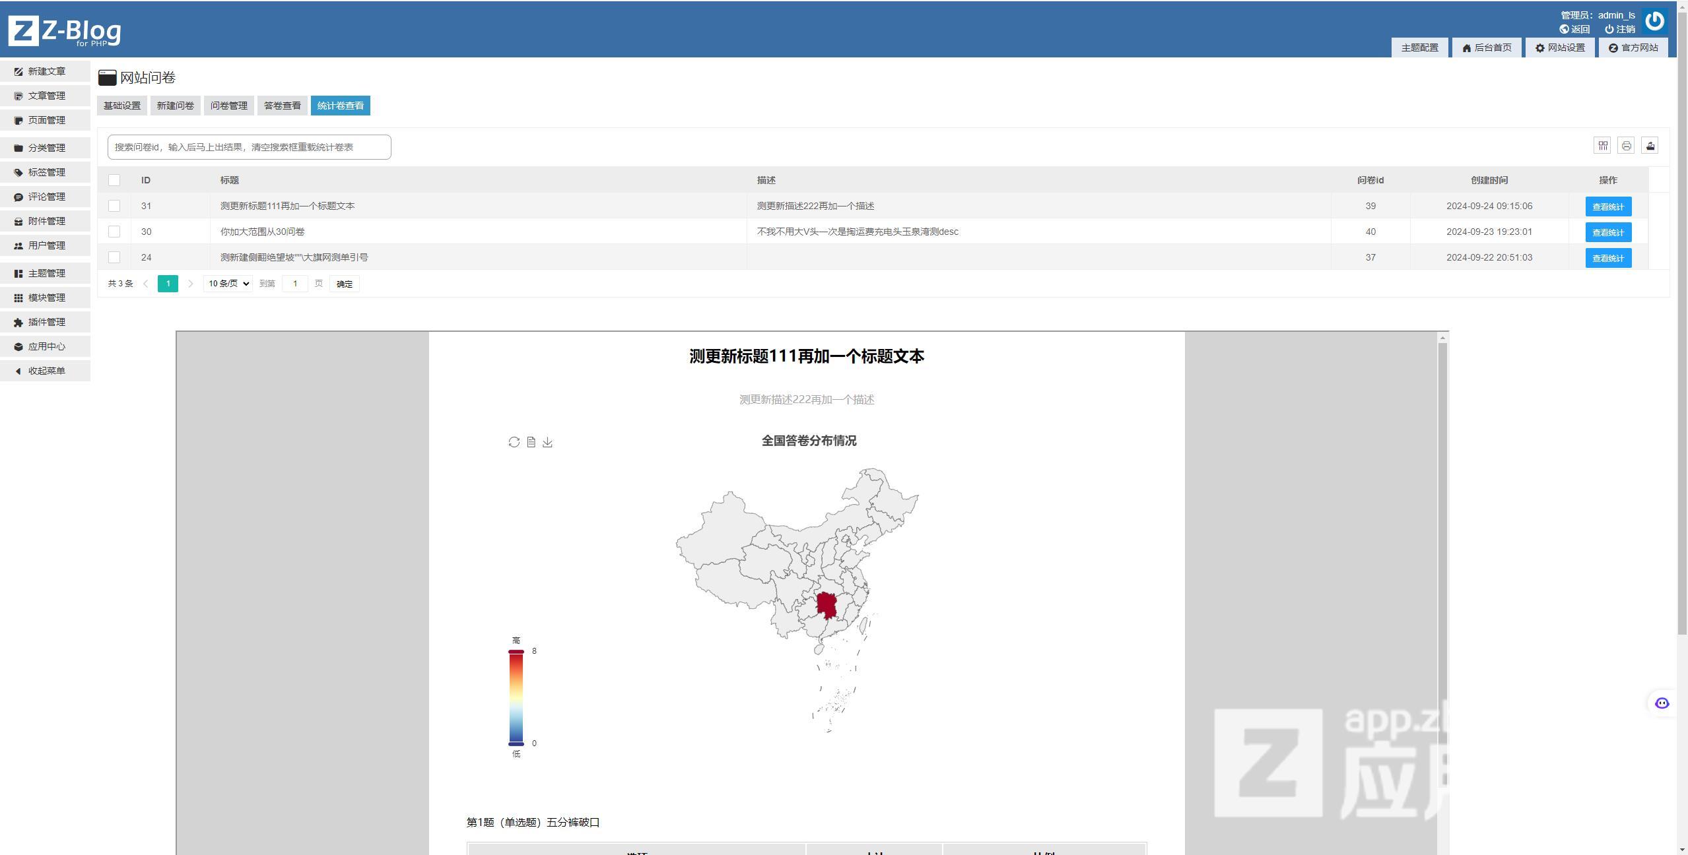The height and width of the screenshot is (855, 1688).
Task: Click the chart refresh/restore icon
Action: [514, 442]
